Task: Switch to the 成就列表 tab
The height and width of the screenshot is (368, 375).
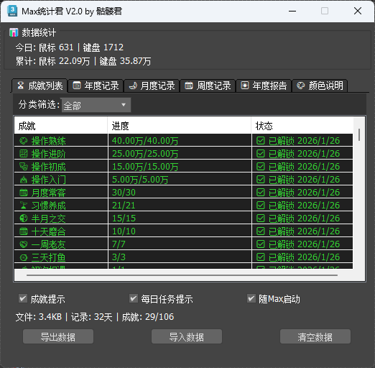Action: [40, 86]
